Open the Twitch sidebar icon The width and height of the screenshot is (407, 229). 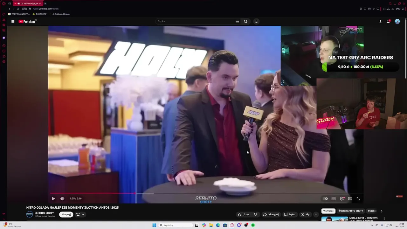(x=4, y=38)
